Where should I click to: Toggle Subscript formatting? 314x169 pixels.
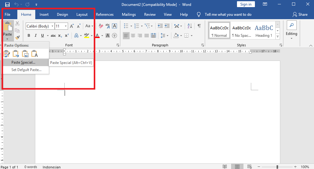pos(60,36)
